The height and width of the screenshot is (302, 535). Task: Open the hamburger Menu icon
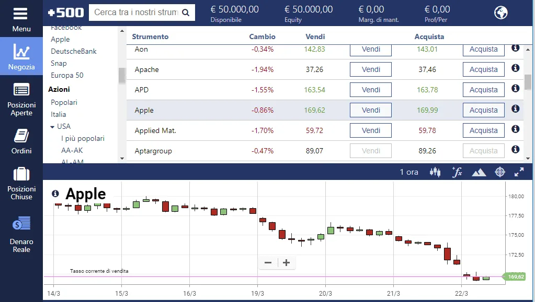(20, 14)
